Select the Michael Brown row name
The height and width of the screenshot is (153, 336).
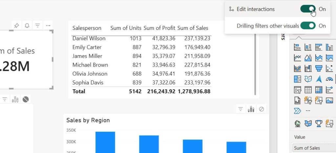pos(90,65)
